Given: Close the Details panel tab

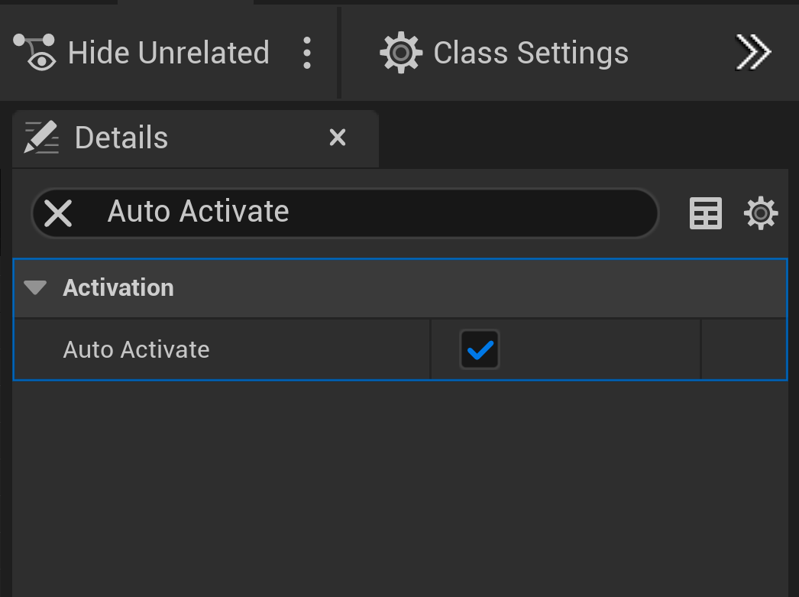Looking at the screenshot, I should click(x=337, y=138).
